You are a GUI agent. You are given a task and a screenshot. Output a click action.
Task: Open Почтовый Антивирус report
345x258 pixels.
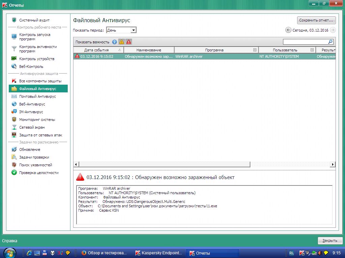[x=37, y=96]
